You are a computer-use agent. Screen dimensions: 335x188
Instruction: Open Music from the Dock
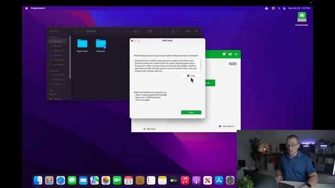185,181
